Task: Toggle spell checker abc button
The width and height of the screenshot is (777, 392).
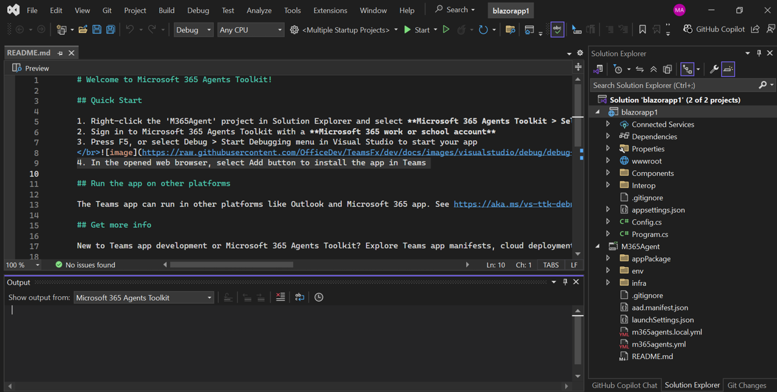Action: click(x=557, y=30)
